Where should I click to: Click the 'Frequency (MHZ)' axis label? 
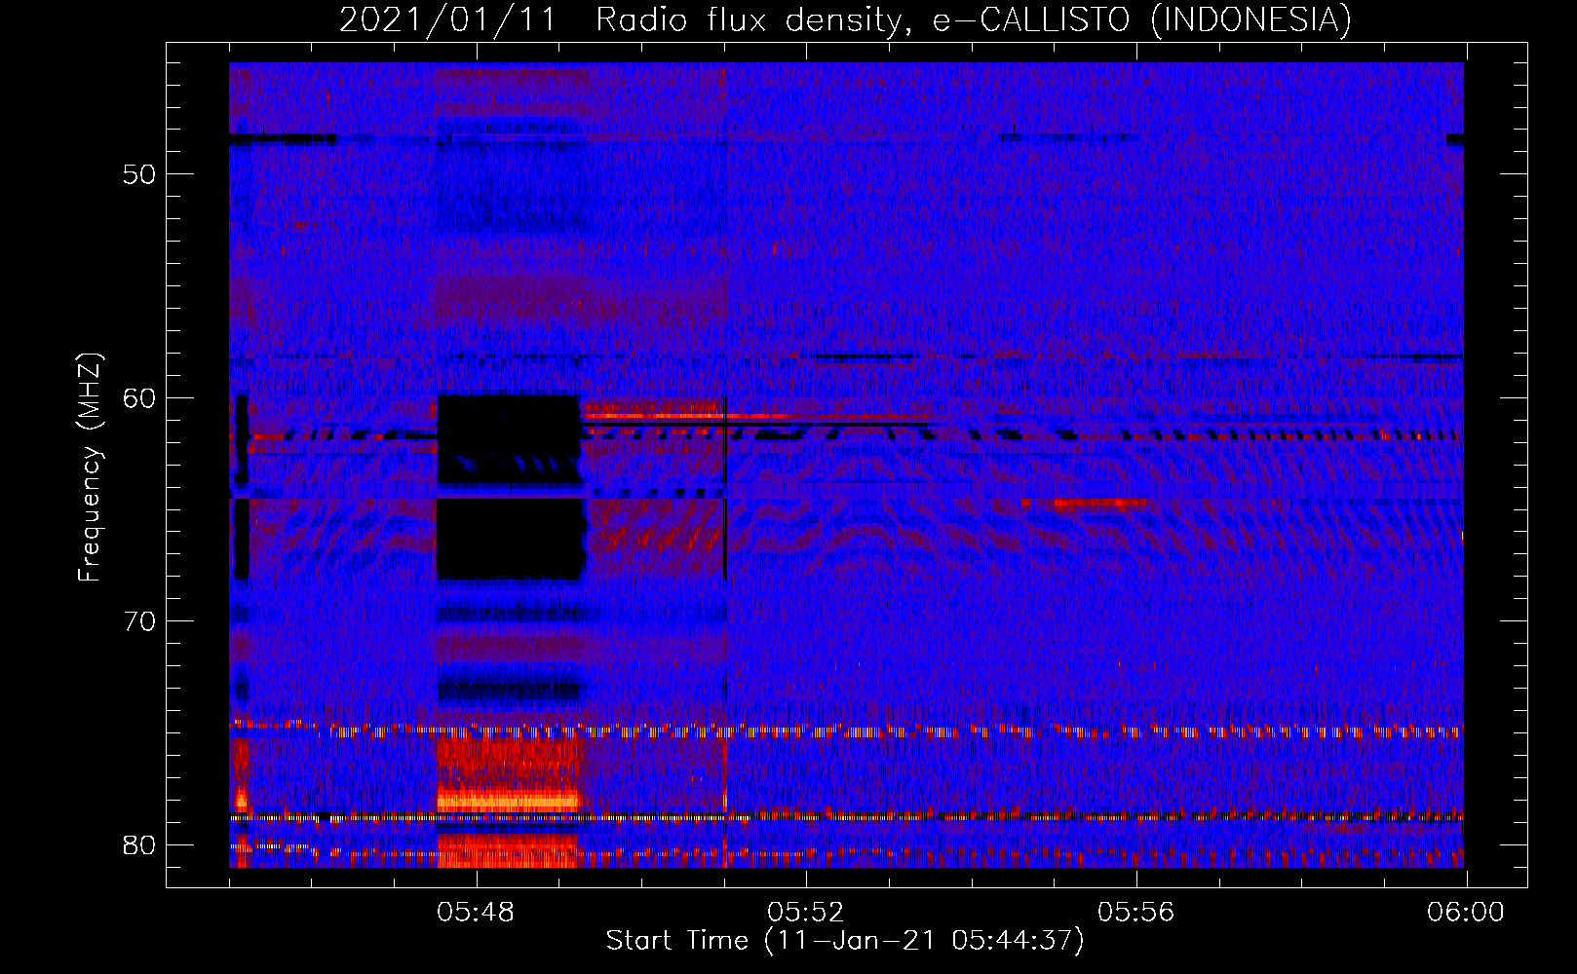pos(90,468)
